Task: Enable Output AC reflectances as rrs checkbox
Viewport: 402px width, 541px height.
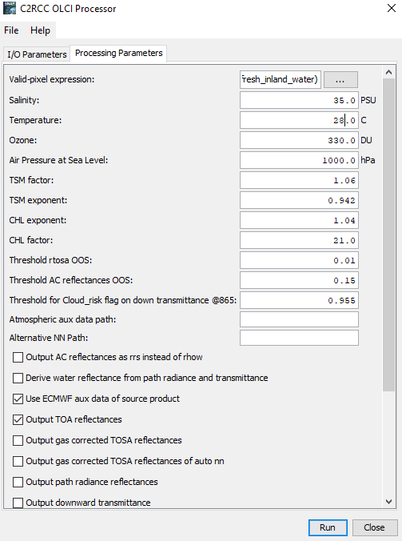Action: coord(18,357)
